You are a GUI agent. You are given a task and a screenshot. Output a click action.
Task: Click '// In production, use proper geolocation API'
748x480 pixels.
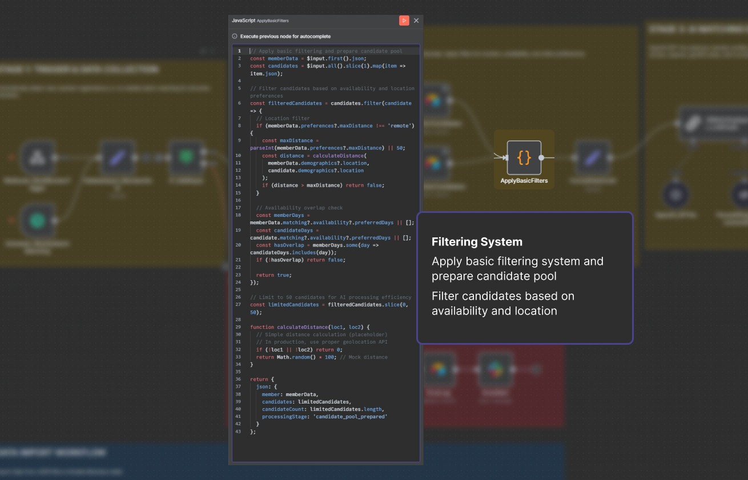322,342
